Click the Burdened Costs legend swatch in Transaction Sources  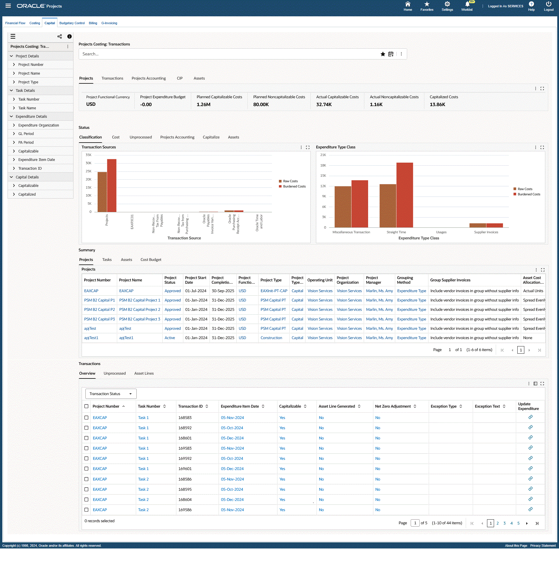click(x=280, y=187)
